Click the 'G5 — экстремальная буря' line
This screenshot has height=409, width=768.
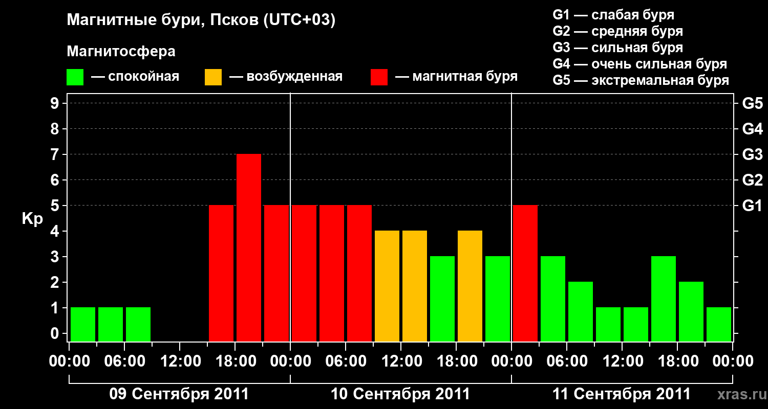tap(641, 80)
